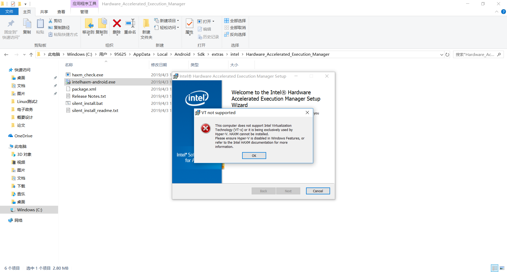Viewport: 507px width, 272px height.
Task: Click Windows (C:) in address breadcrumb
Action: pyautogui.click(x=79, y=54)
